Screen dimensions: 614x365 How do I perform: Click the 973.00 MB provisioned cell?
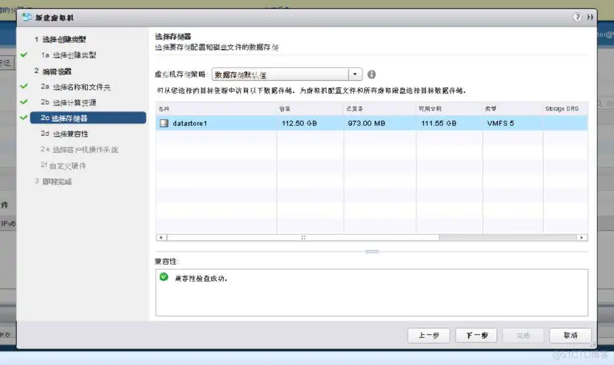pos(367,124)
